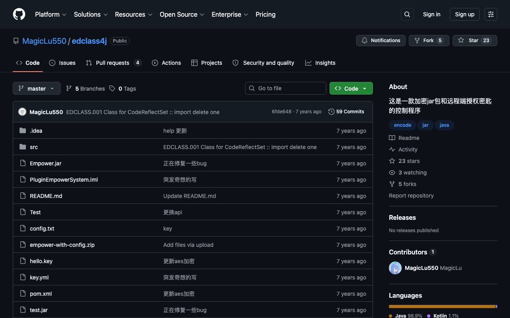Viewport: 510px width, 318px height.
Task: Open the Update README.md commit message
Action: (x=190, y=196)
